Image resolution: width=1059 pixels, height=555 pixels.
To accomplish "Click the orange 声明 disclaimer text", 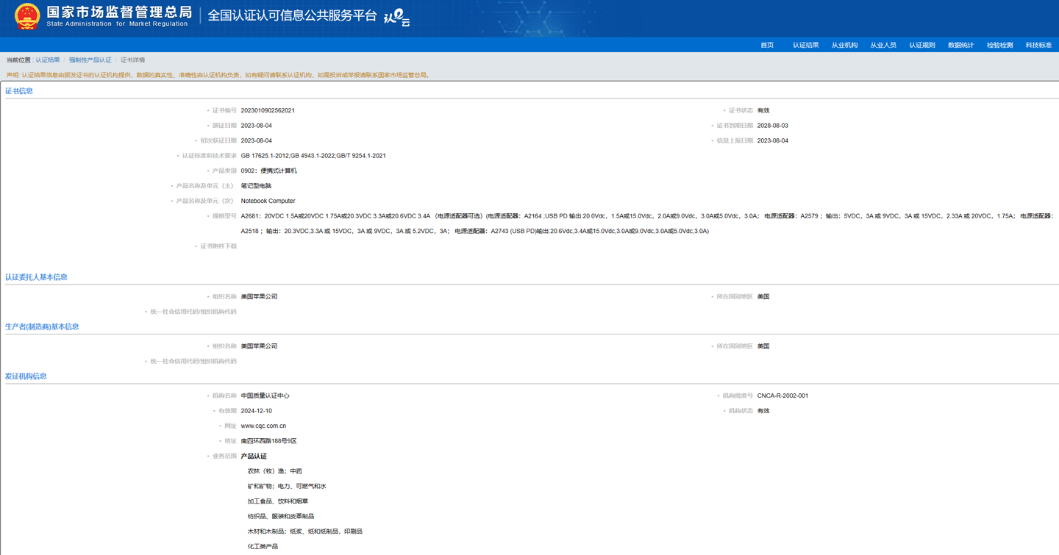I will [x=218, y=75].
